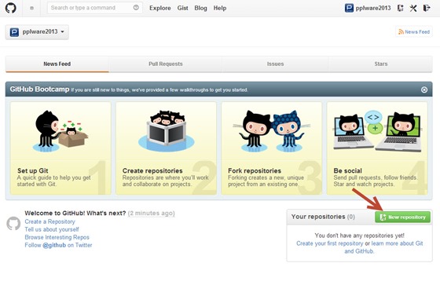This screenshot has height=285, width=440.
Task: Click the create new repo header icon
Action: tap(401, 8)
